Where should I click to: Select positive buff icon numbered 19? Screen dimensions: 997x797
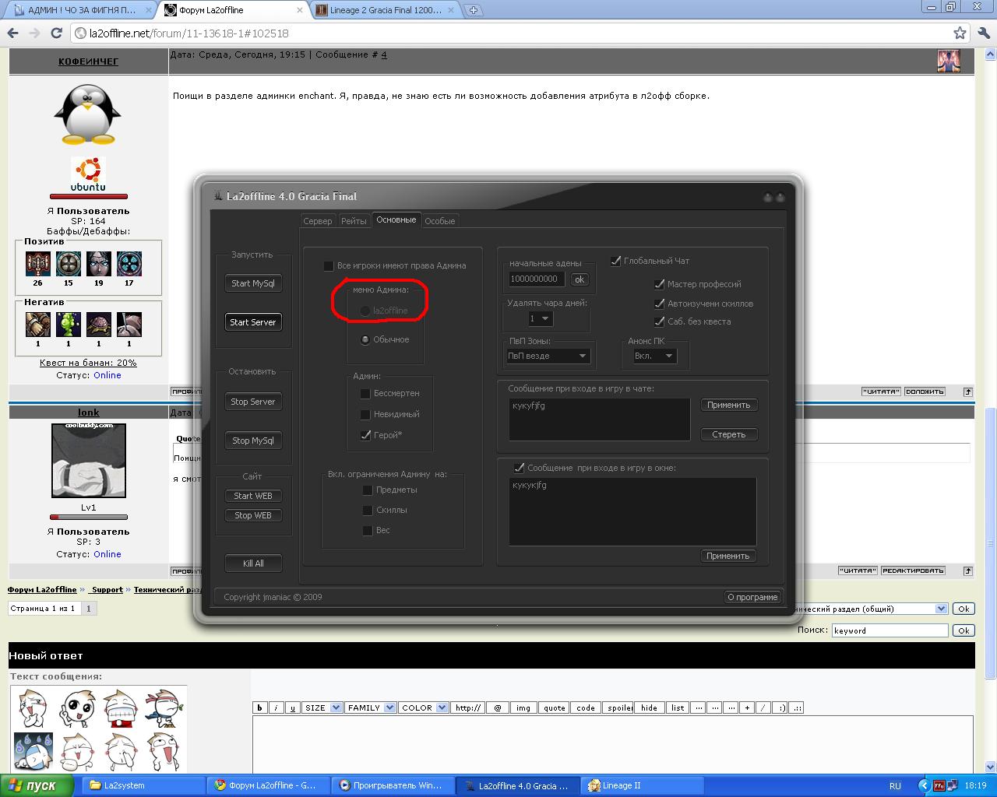[x=98, y=264]
